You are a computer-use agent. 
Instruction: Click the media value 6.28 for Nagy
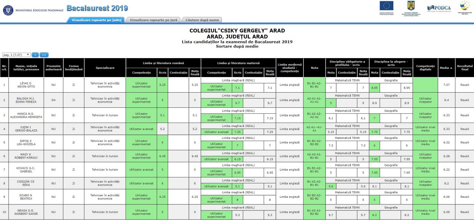[446, 156]
